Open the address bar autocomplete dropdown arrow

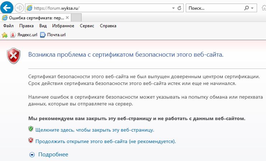(173, 8)
